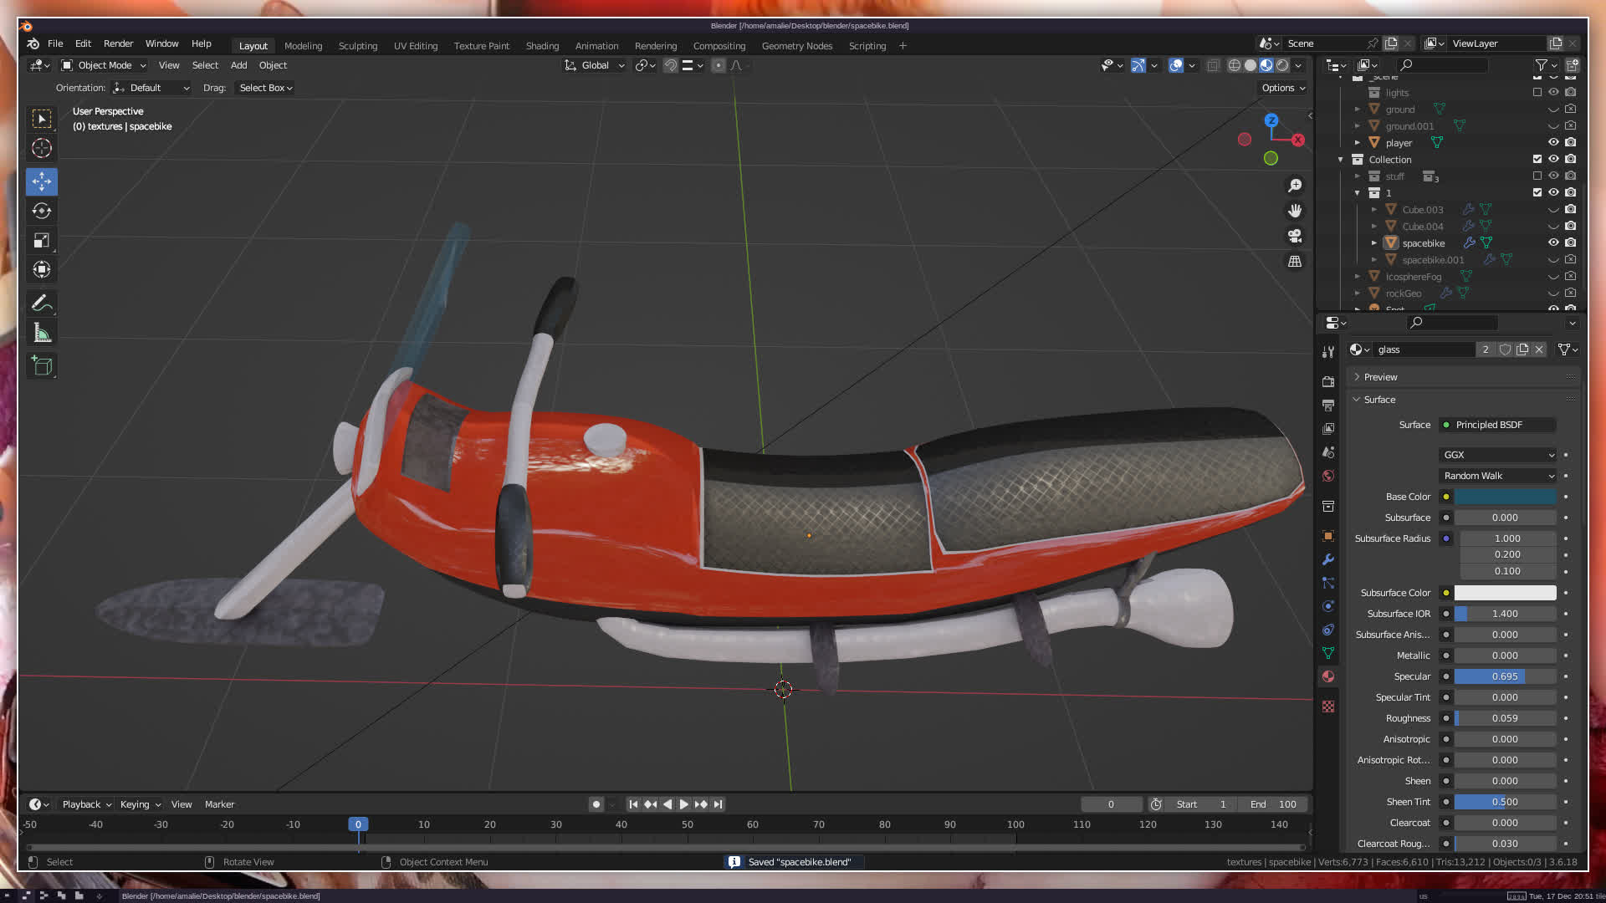Choose the Measure tool

pyautogui.click(x=42, y=333)
